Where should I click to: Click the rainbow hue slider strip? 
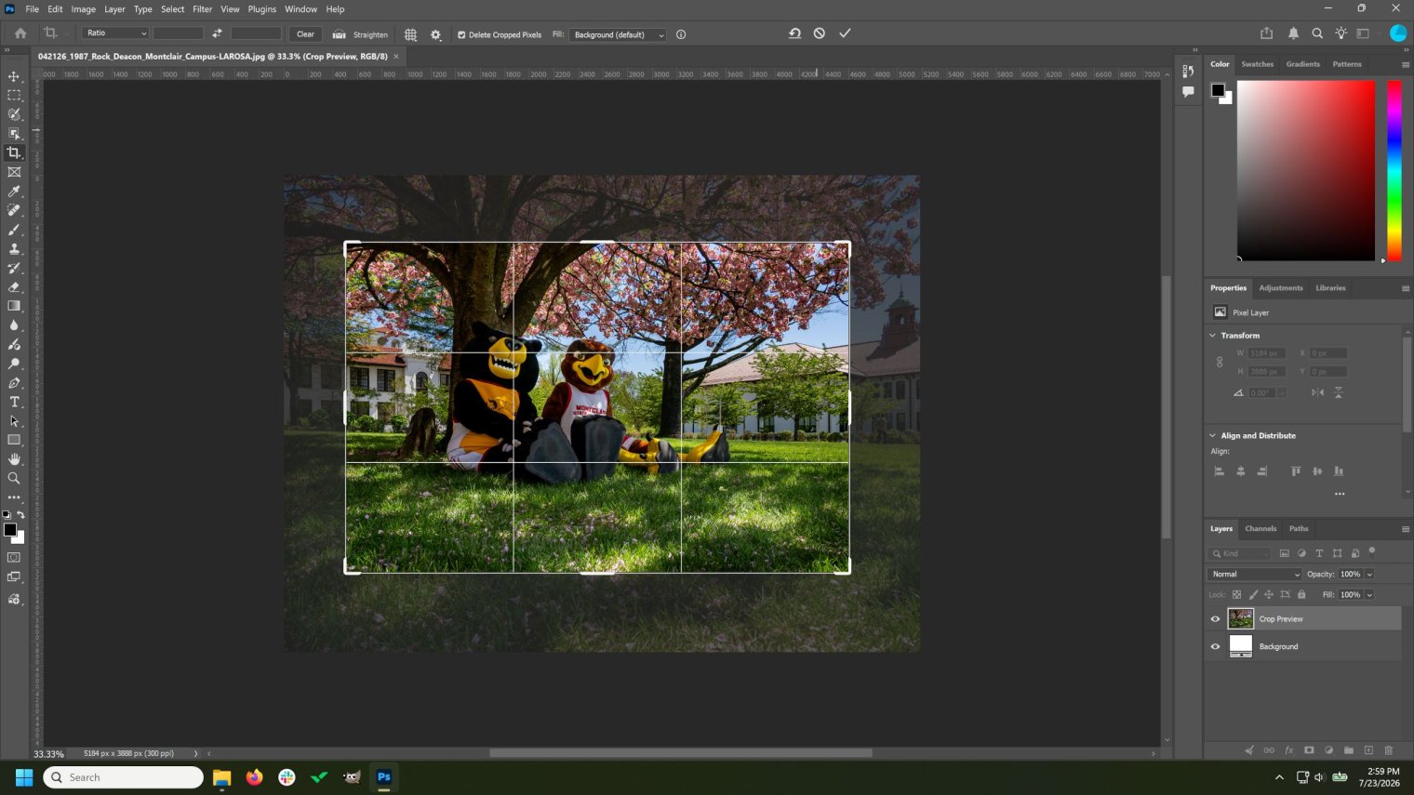point(1394,170)
